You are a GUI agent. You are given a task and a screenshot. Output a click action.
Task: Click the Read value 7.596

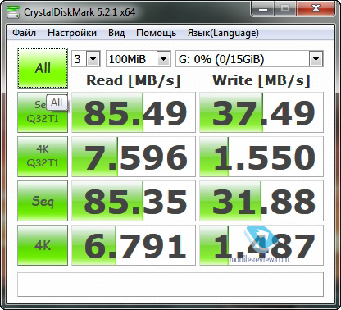click(134, 157)
